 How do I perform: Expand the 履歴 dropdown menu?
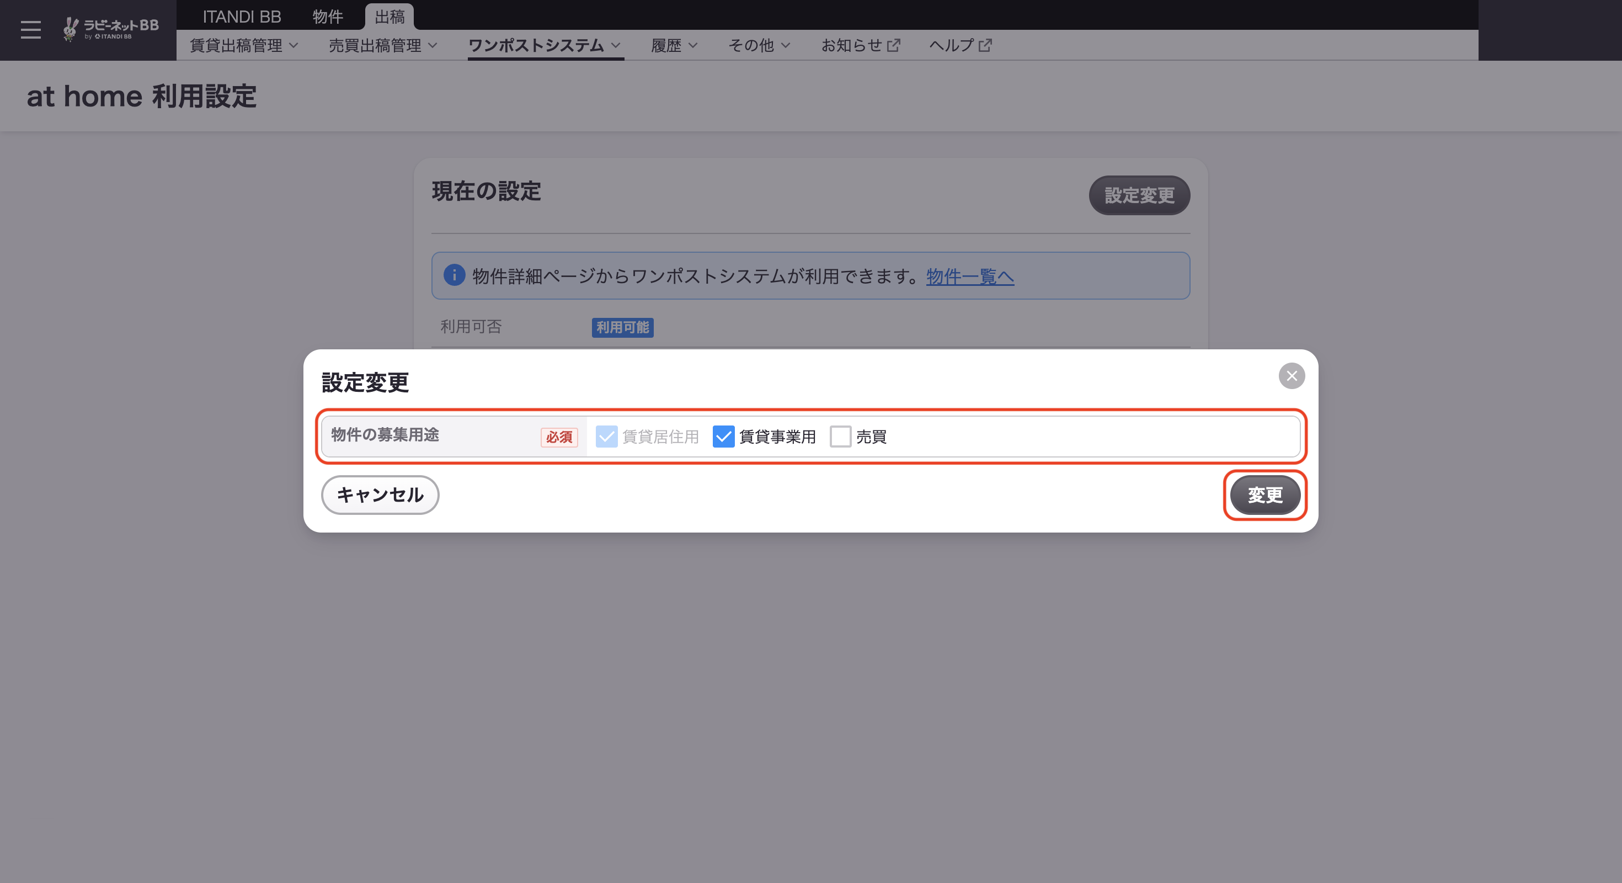(674, 45)
